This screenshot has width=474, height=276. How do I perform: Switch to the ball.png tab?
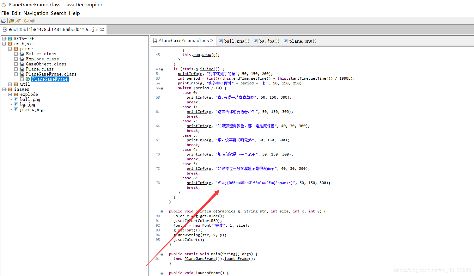(x=234, y=41)
